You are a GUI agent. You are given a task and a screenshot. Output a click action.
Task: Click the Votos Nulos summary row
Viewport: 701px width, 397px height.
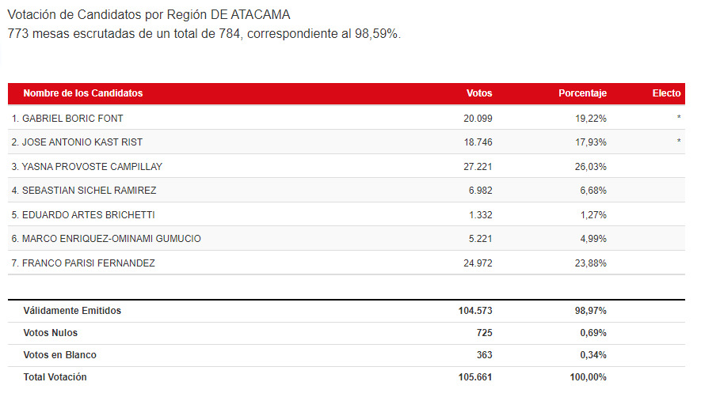pos(346,333)
